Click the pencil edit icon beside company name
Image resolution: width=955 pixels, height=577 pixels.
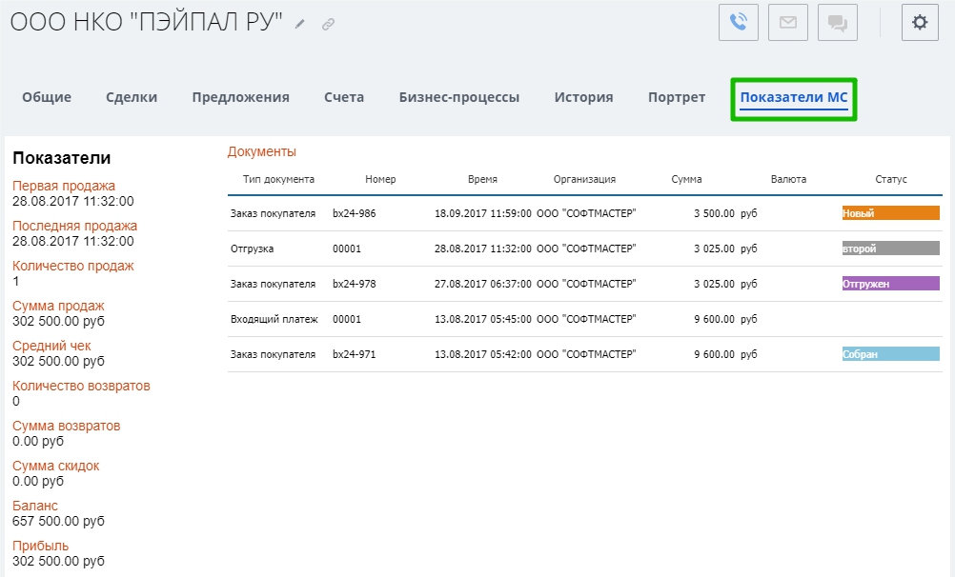coord(300,25)
